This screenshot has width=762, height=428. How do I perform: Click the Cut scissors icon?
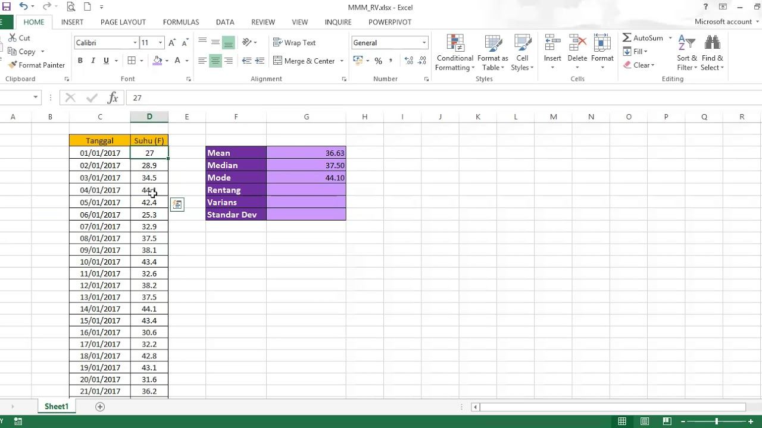point(12,37)
